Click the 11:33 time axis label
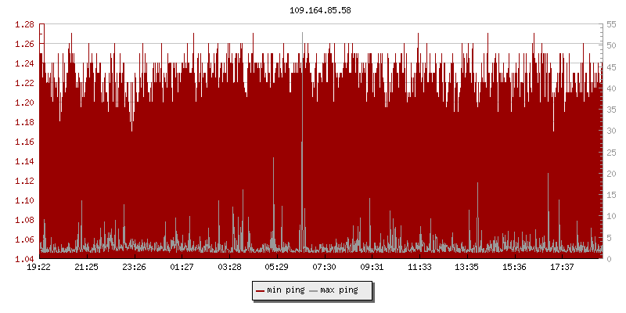This screenshot has height=313, width=626. point(420,267)
